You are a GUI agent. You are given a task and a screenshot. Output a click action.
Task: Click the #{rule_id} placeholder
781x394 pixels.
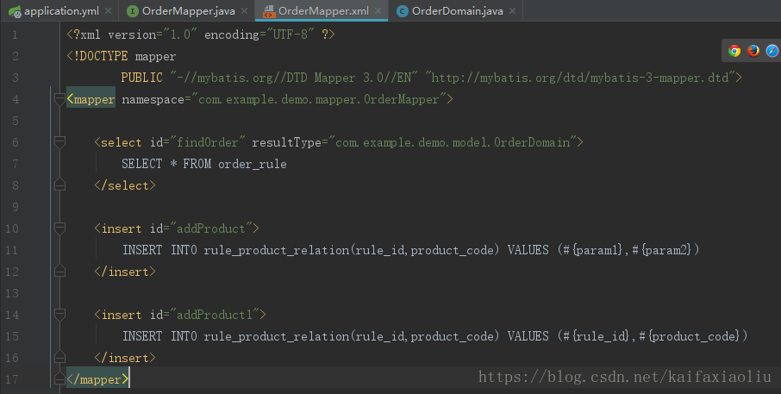pyautogui.click(x=597, y=336)
